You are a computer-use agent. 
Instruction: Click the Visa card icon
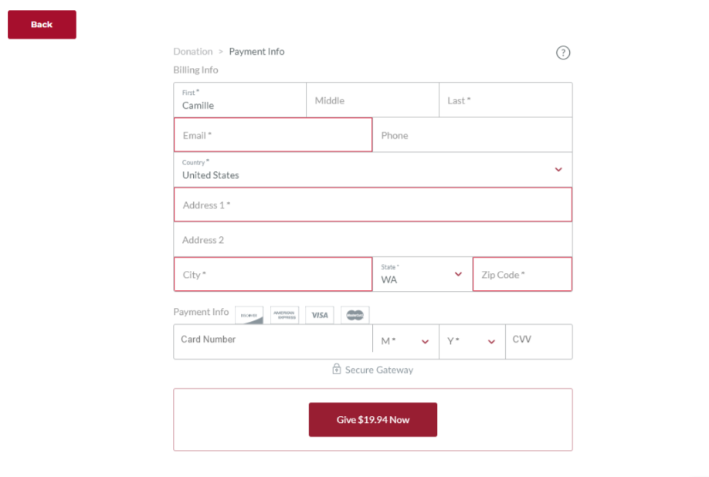coord(320,315)
